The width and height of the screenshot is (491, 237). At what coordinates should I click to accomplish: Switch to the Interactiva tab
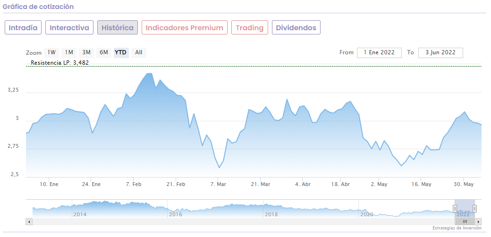coord(69,28)
